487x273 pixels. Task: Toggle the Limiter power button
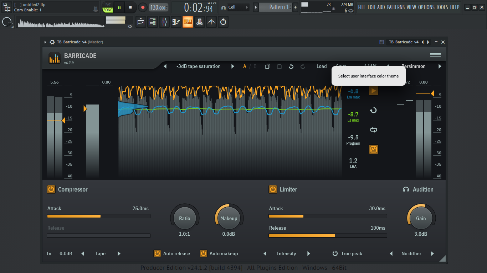click(273, 189)
